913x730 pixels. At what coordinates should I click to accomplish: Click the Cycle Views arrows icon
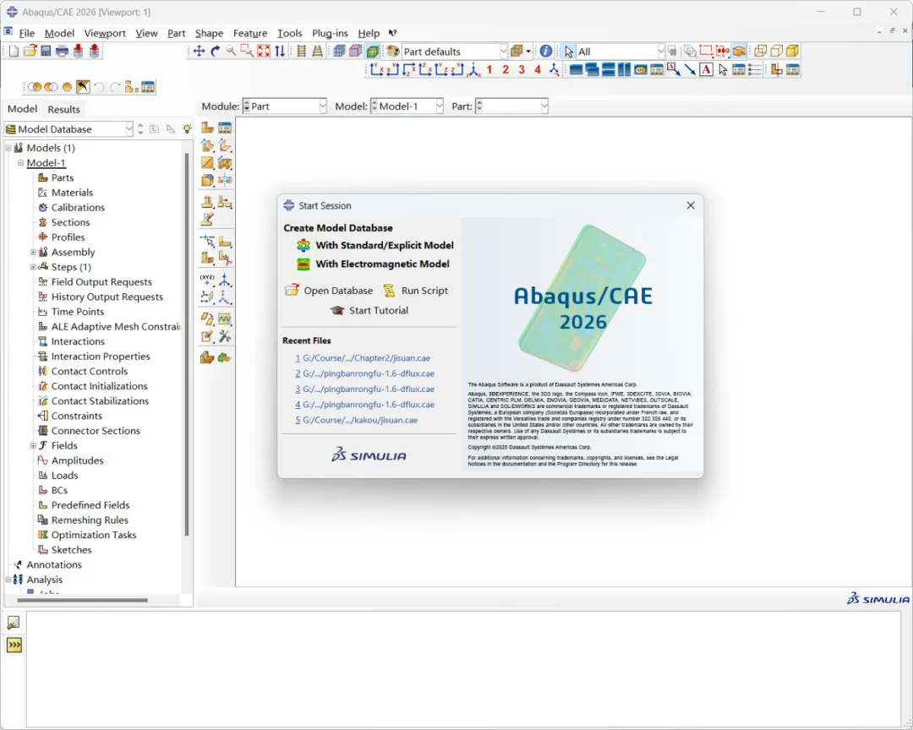(280, 52)
